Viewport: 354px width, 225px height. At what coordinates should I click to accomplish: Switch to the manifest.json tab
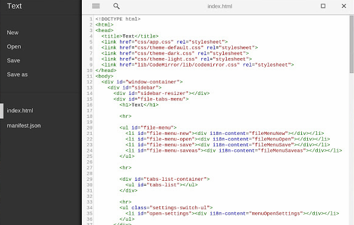pos(24,126)
